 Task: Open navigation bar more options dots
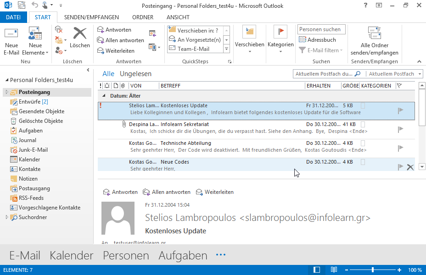(x=221, y=255)
